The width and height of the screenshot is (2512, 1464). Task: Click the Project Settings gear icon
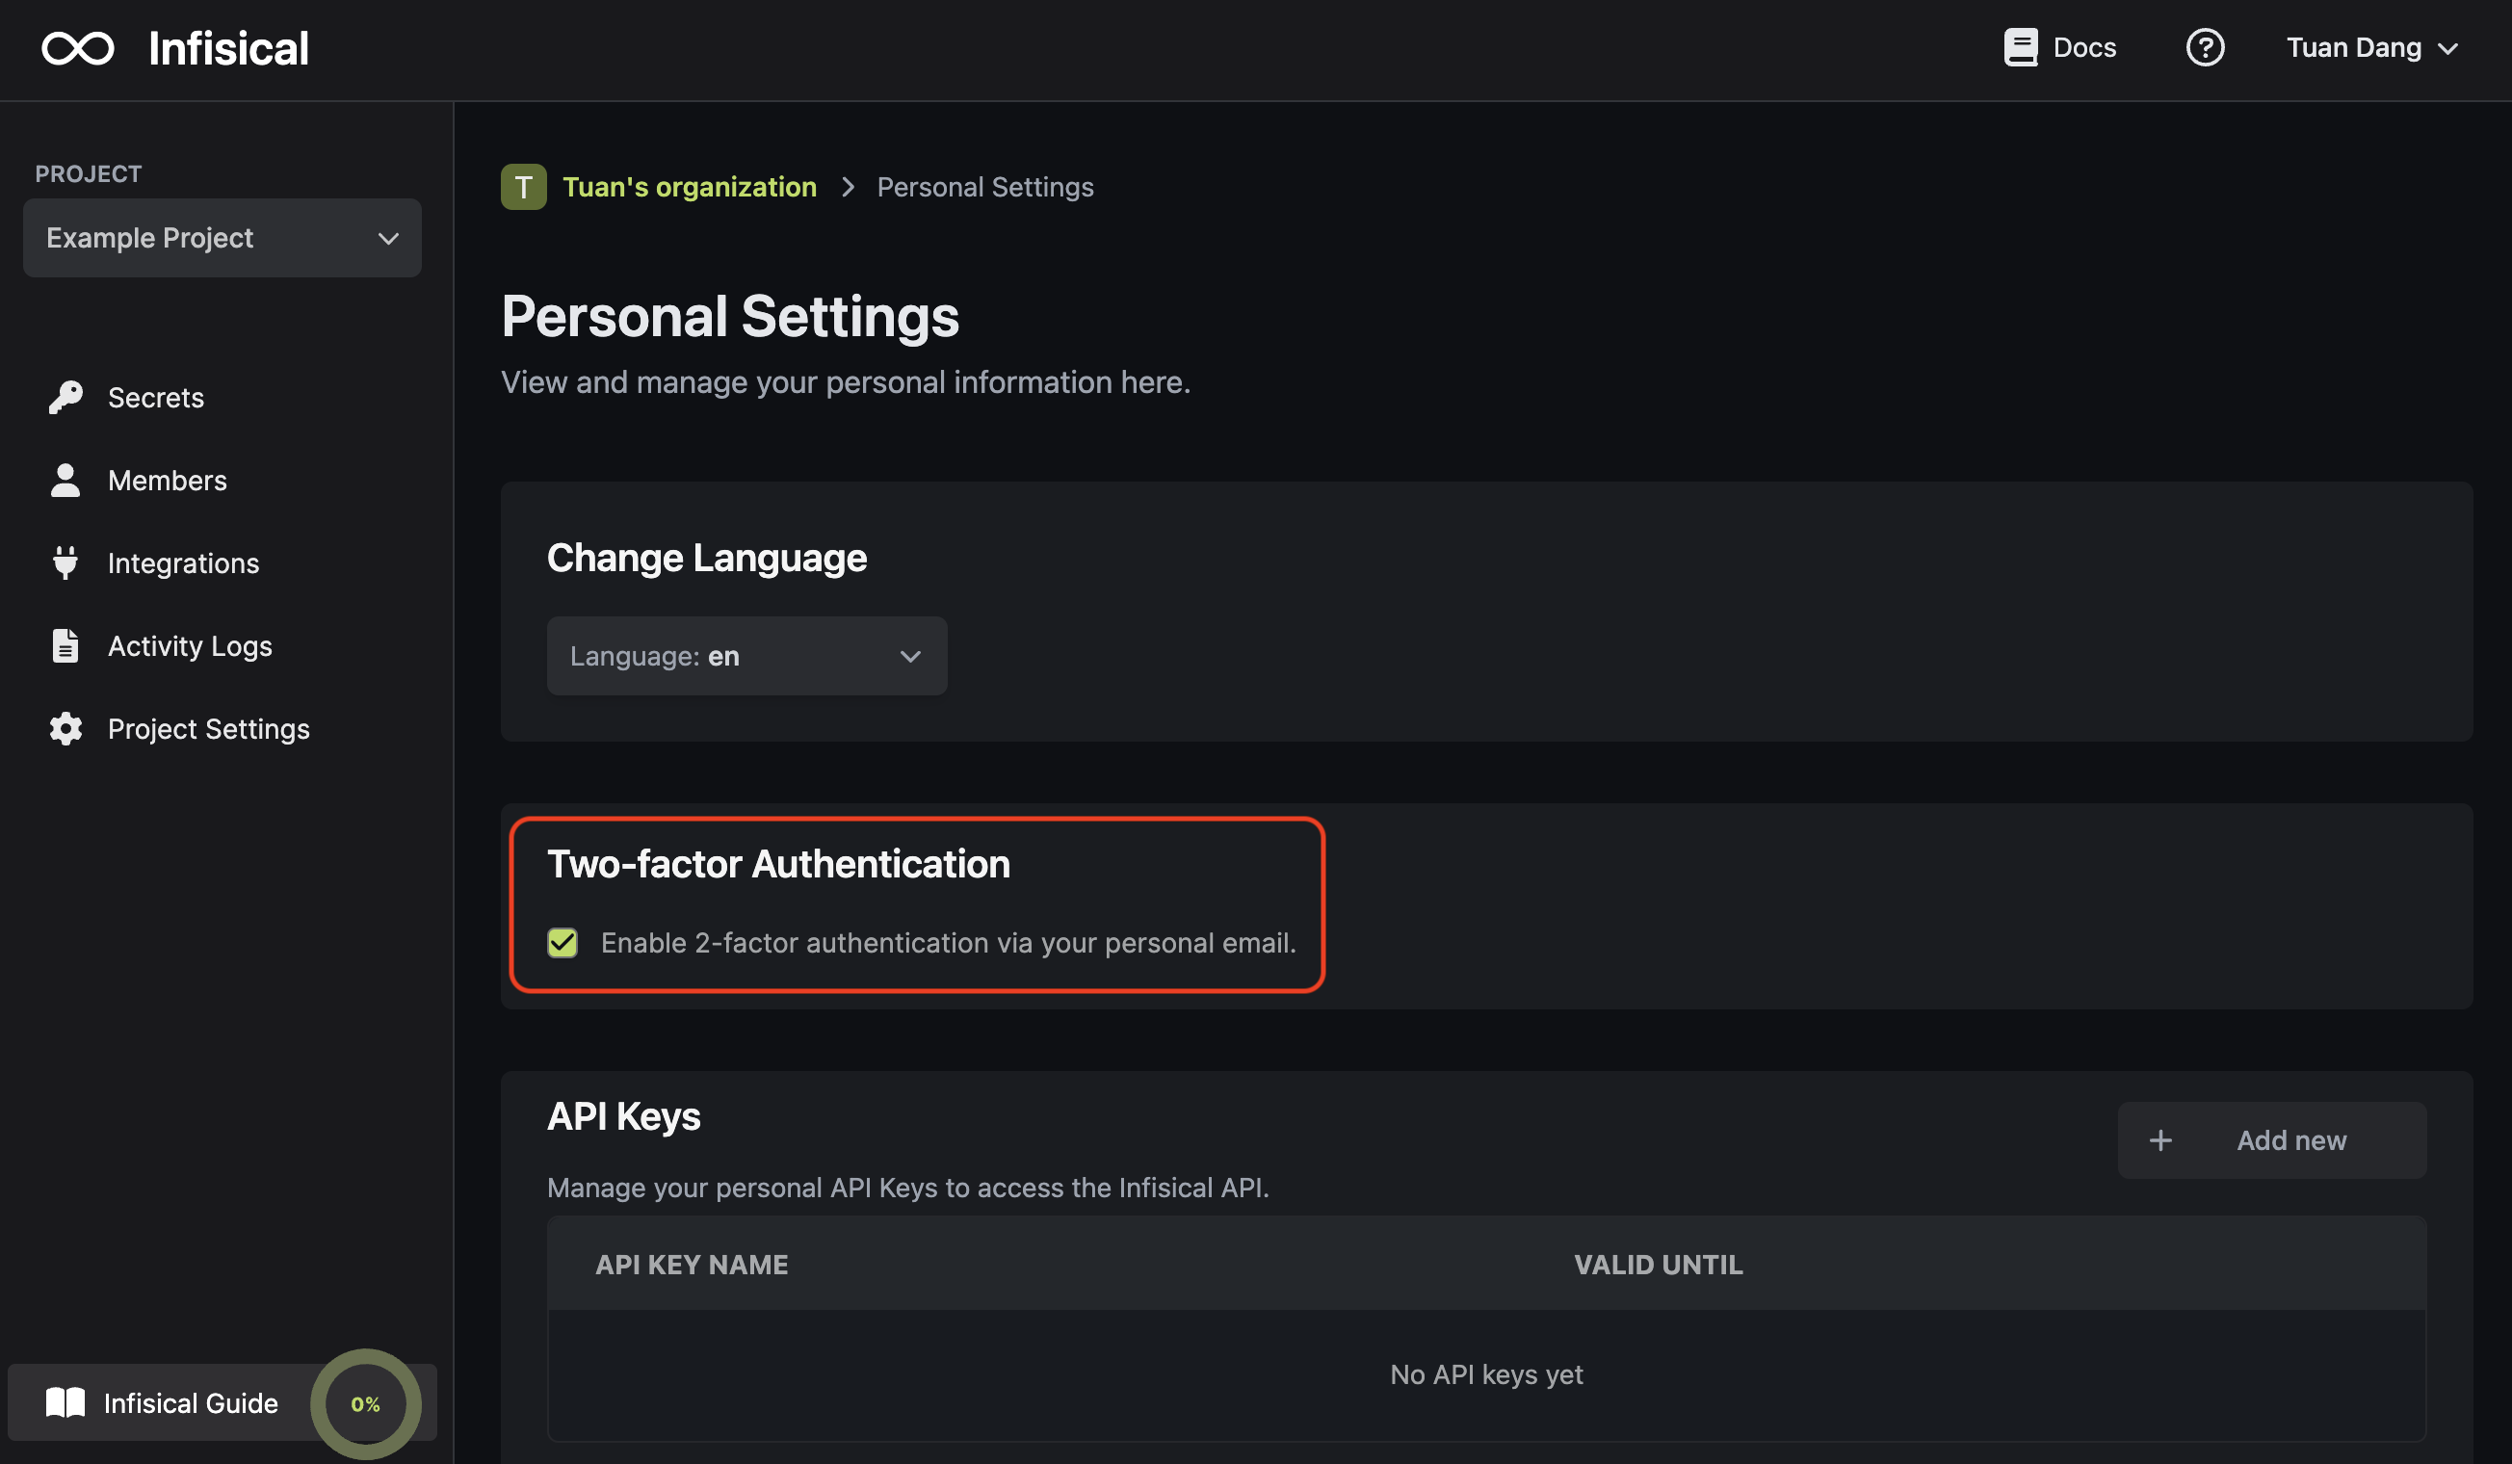click(65, 727)
